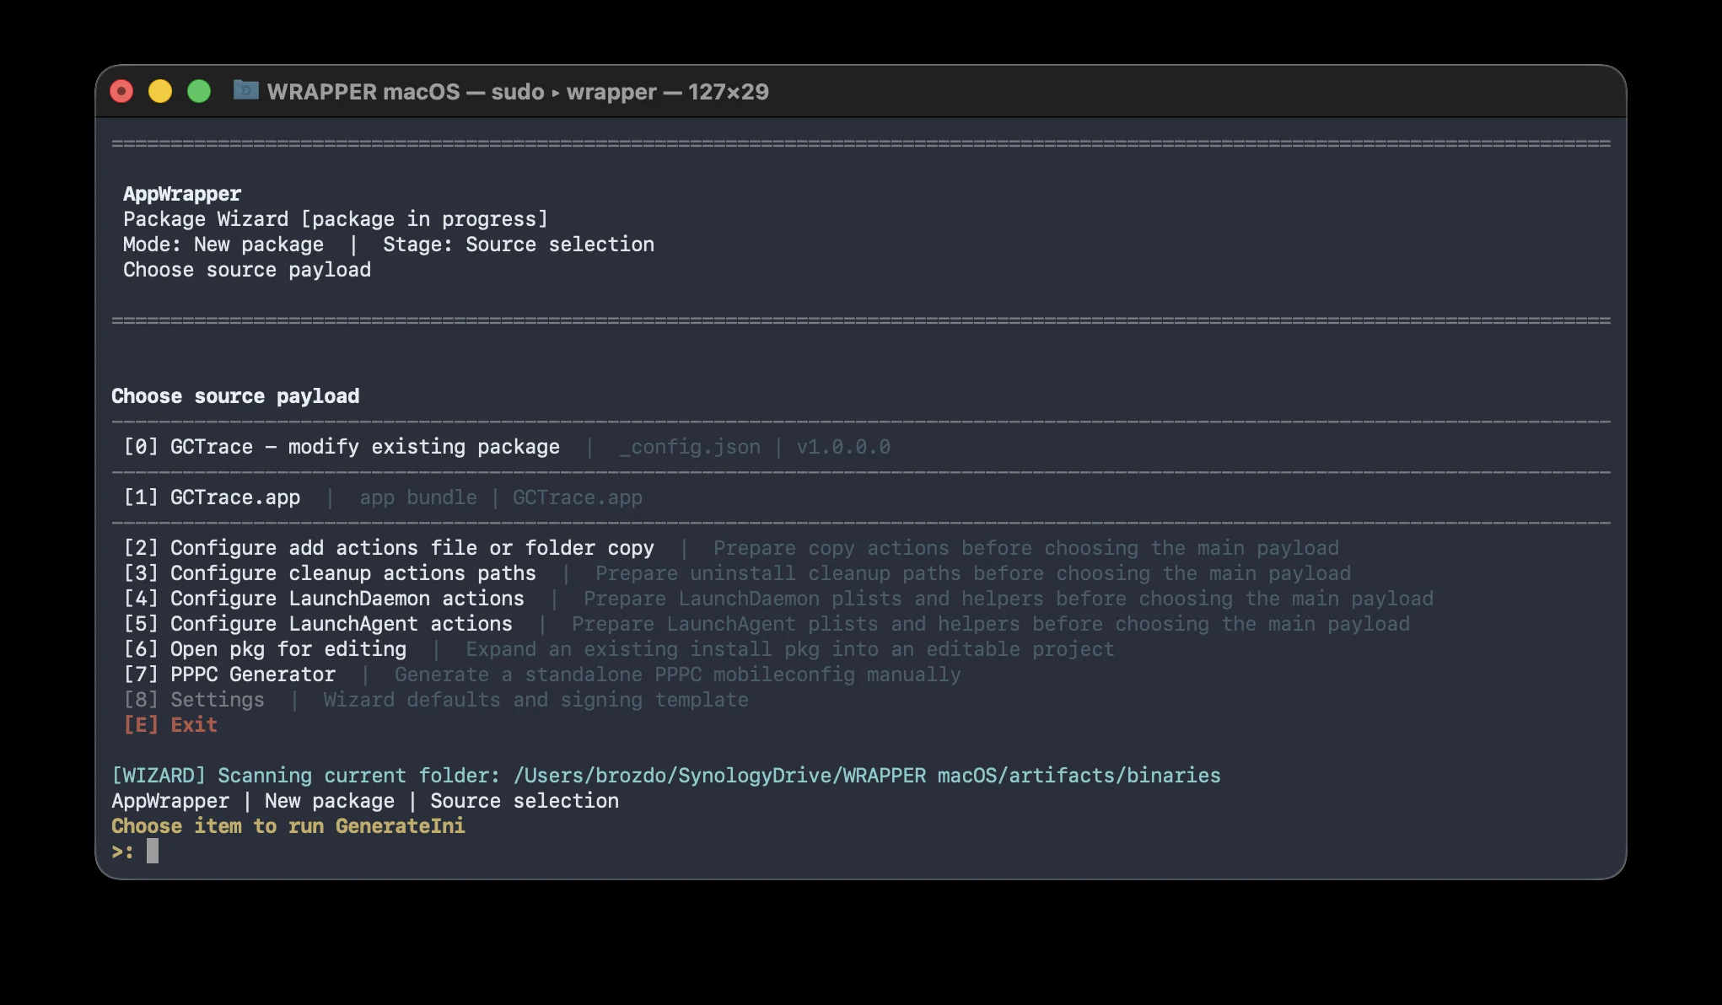Click 'Prepare copy actions before choosing' description
Image resolution: width=1722 pixels, height=1005 pixels.
click(1026, 548)
